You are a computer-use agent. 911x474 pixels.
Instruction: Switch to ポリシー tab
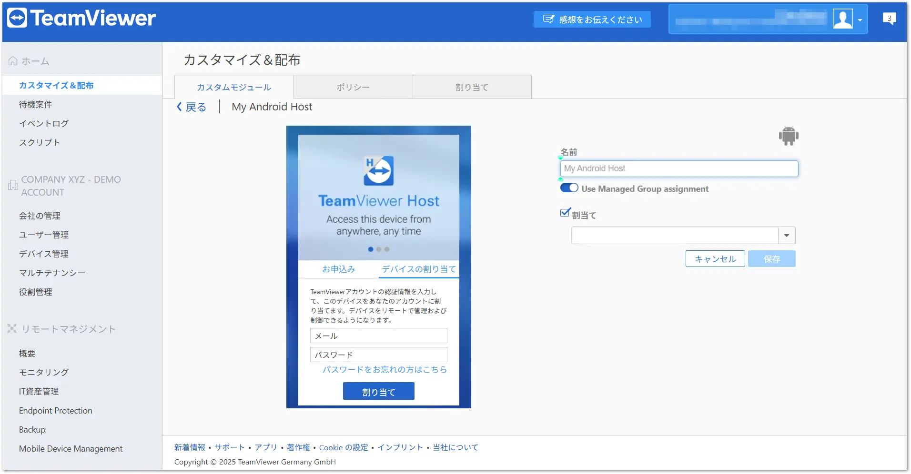(x=353, y=87)
